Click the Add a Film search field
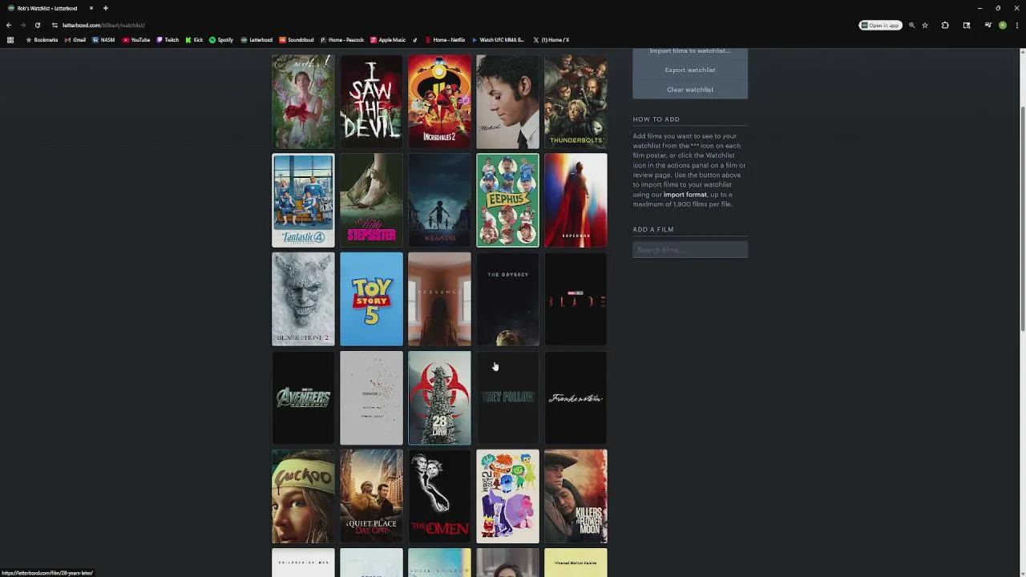The image size is (1026, 577). pyautogui.click(x=690, y=250)
